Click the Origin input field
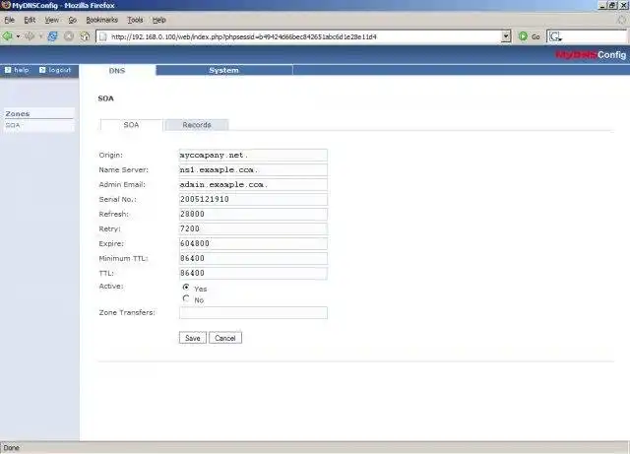This screenshot has height=454, width=630. pos(253,156)
